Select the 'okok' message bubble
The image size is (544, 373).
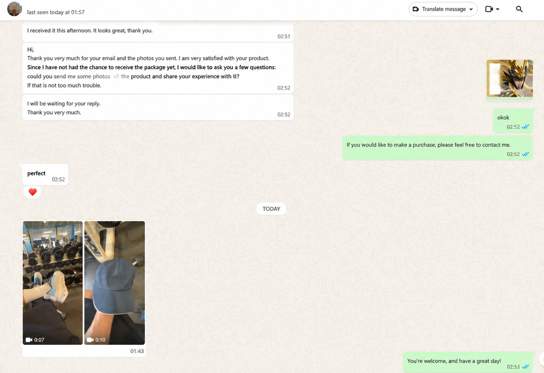point(513,121)
